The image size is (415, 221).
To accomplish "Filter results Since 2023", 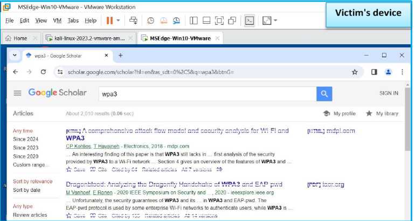I will (26, 148).
